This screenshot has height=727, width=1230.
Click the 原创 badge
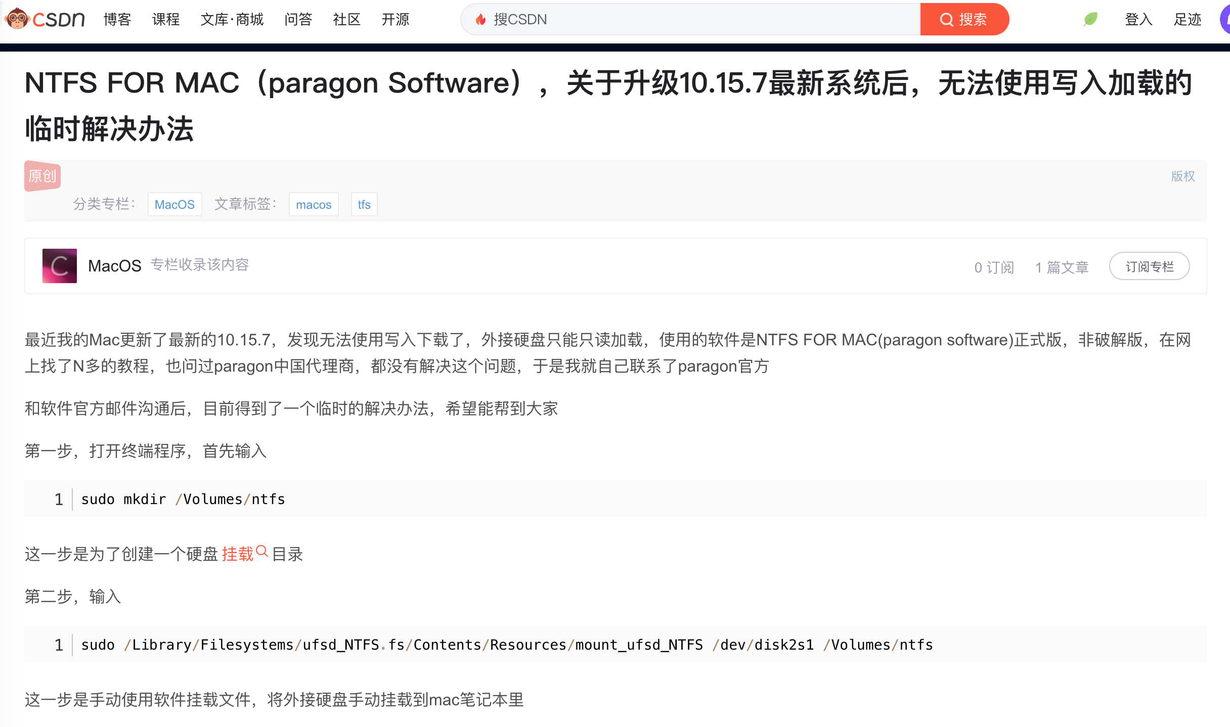tap(42, 176)
